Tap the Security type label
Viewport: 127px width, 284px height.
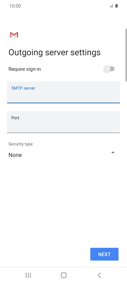(x=21, y=144)
